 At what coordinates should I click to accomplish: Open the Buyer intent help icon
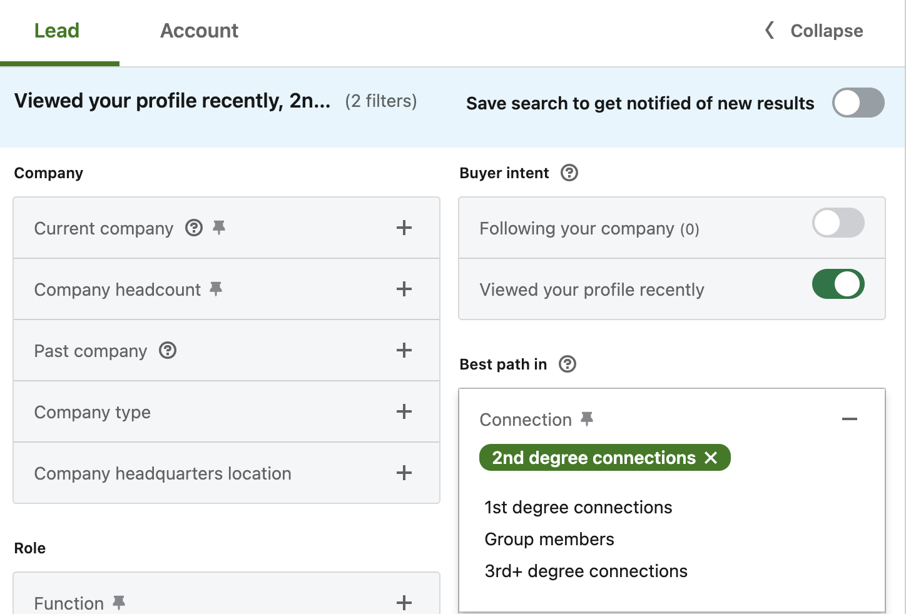[x=569, y=173]
